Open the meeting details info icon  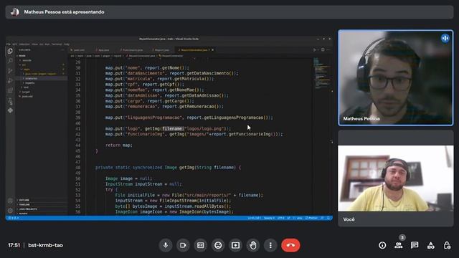click(x=382, y=245)
